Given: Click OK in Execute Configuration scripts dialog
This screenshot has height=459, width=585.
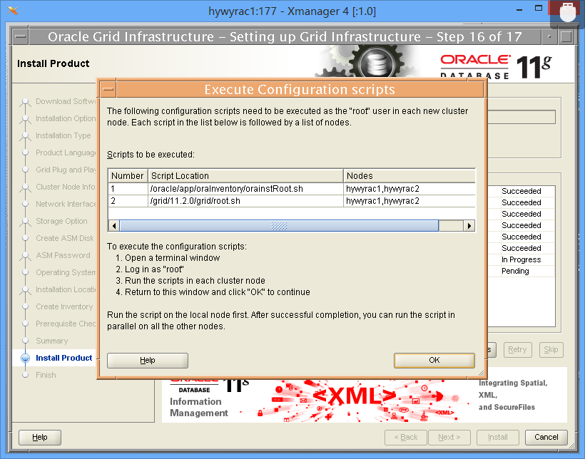Looking at the screenshot, I should [x=434, y=360].
